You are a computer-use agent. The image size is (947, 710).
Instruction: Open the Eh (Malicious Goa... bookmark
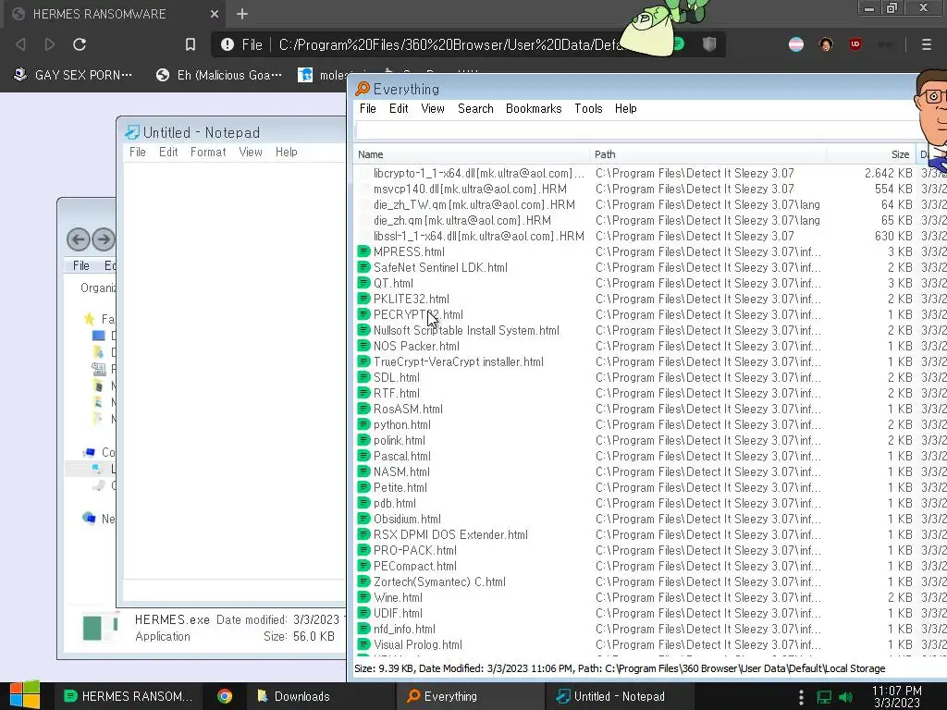(218, 75)
